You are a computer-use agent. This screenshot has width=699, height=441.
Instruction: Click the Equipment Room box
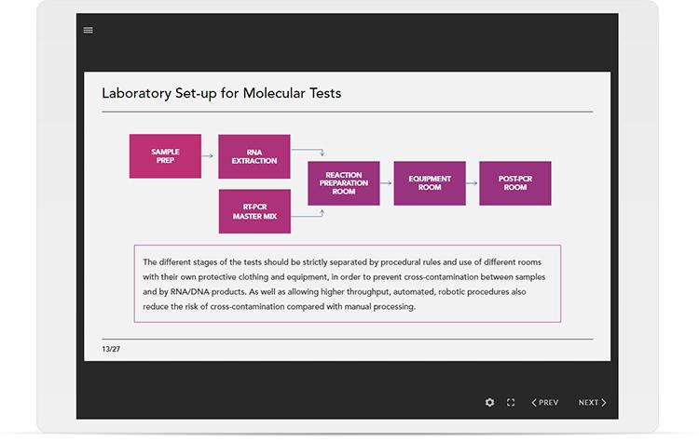(430, 183)
